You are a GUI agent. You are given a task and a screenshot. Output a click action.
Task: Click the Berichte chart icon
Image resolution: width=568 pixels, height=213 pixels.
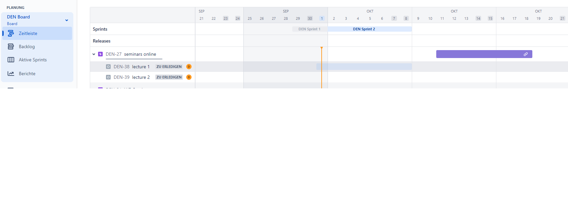pyautogui.click(x=11, y=74)
